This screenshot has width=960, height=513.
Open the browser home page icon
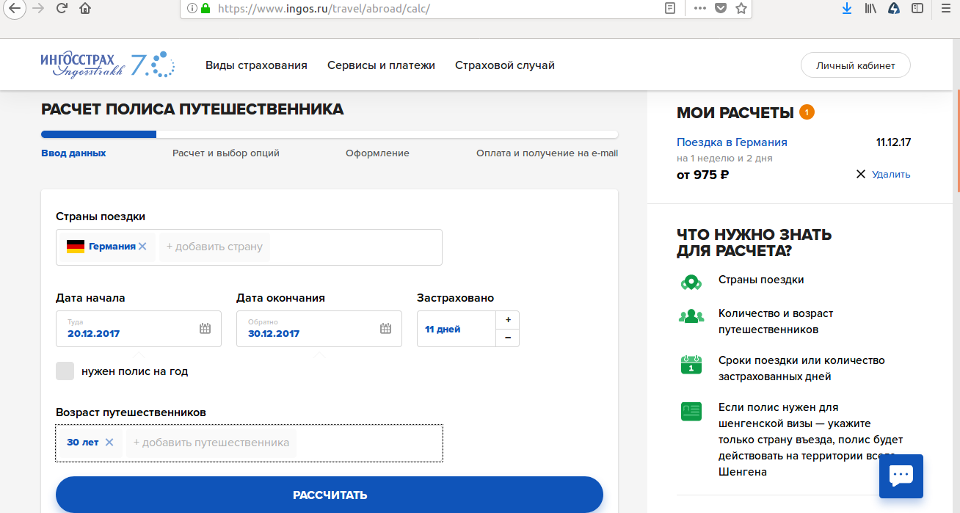85,9
